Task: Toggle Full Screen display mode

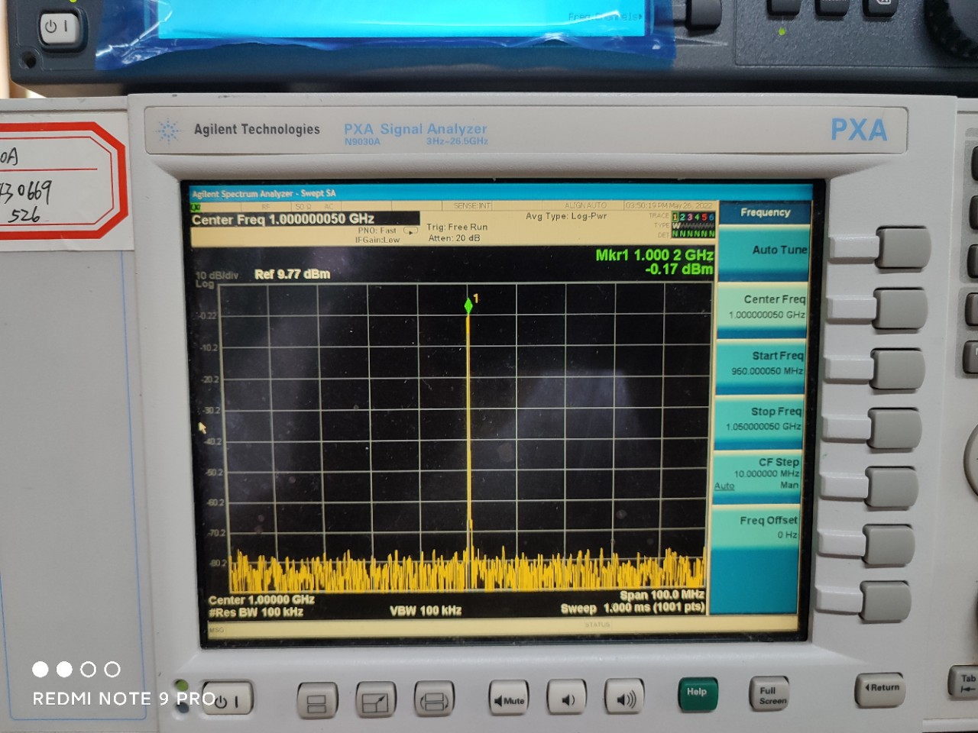Action: pos(770,694)
